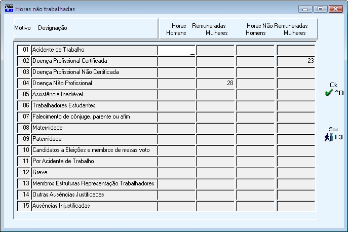Select the Acidente de Trabalho designation, motivo 01
Screen dimensions: 348x232
tap(94, 50)
